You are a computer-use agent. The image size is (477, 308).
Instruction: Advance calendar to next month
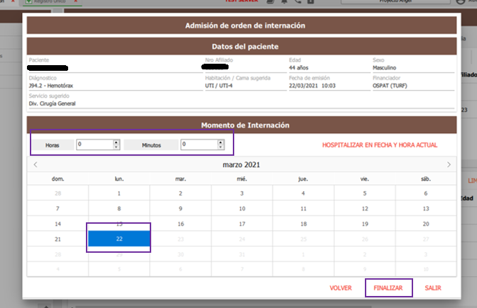coord(449,165)
